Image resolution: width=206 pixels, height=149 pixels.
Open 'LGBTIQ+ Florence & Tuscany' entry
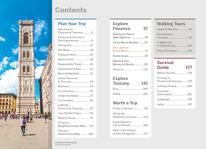[x=75, y=107]
